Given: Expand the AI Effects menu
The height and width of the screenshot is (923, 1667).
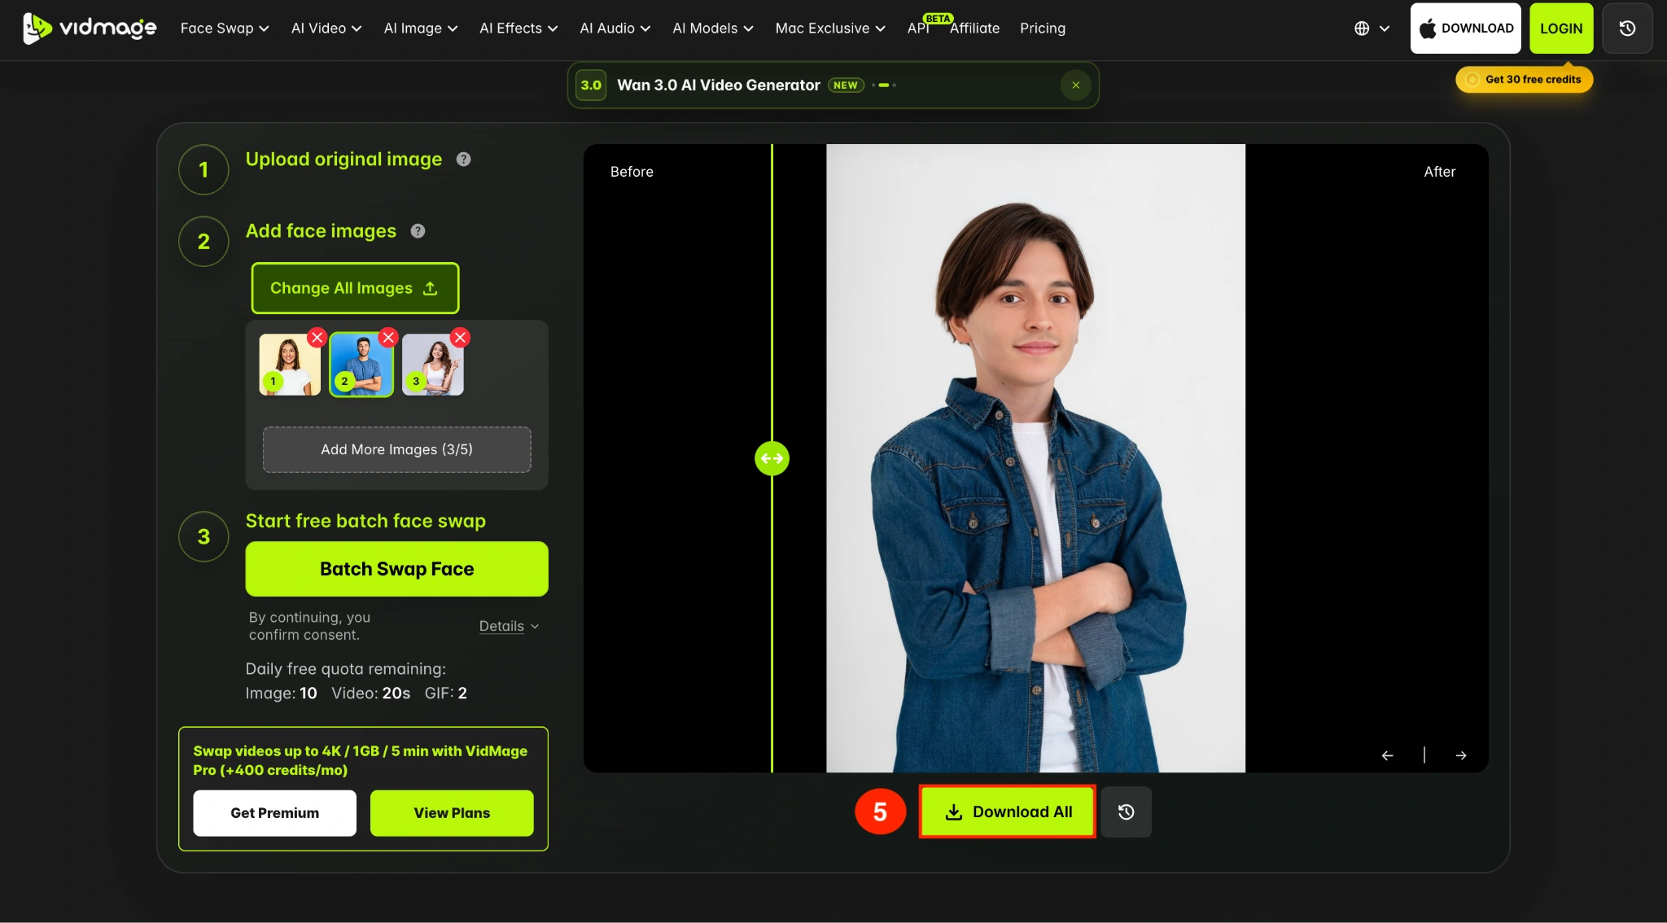Looking at the screenshot, I should pyautogui.click(x=518, y=28).
